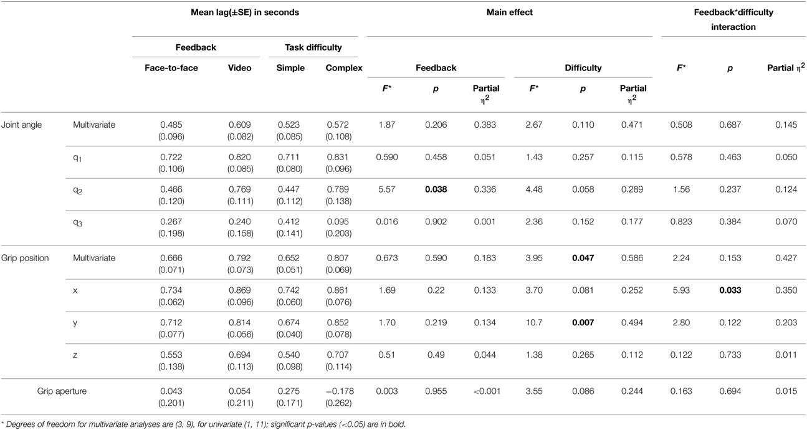The width and height of the screenshot is (807, 430).
Task: Click the "Face-to-face" column header
Action: pyautogui.click(x=171, y=68)
